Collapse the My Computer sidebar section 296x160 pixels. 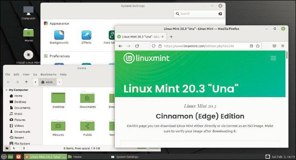[7, 90]
